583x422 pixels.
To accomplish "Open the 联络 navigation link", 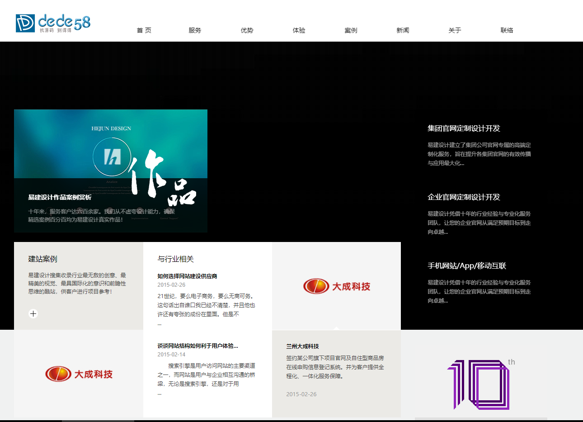I will pos(507,30).
